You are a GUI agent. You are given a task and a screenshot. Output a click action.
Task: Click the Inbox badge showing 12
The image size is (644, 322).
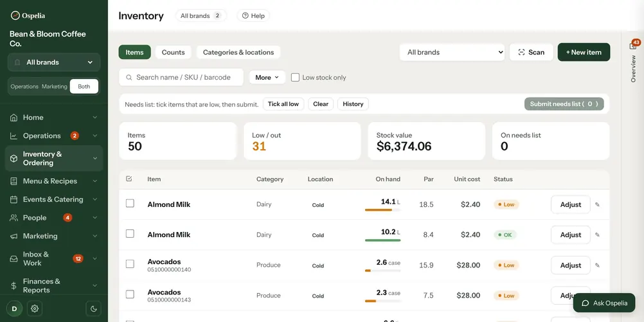(x=78, y=258)
